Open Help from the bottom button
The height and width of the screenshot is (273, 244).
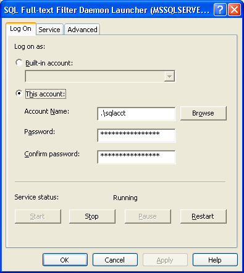tap(215, 260)
